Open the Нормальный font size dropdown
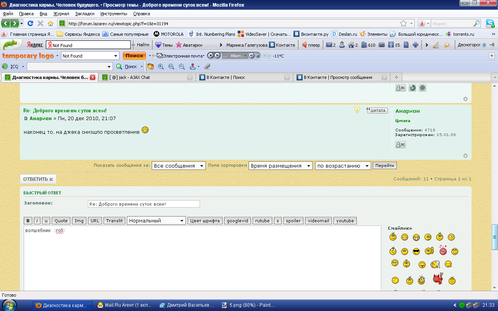 [156, 221]
